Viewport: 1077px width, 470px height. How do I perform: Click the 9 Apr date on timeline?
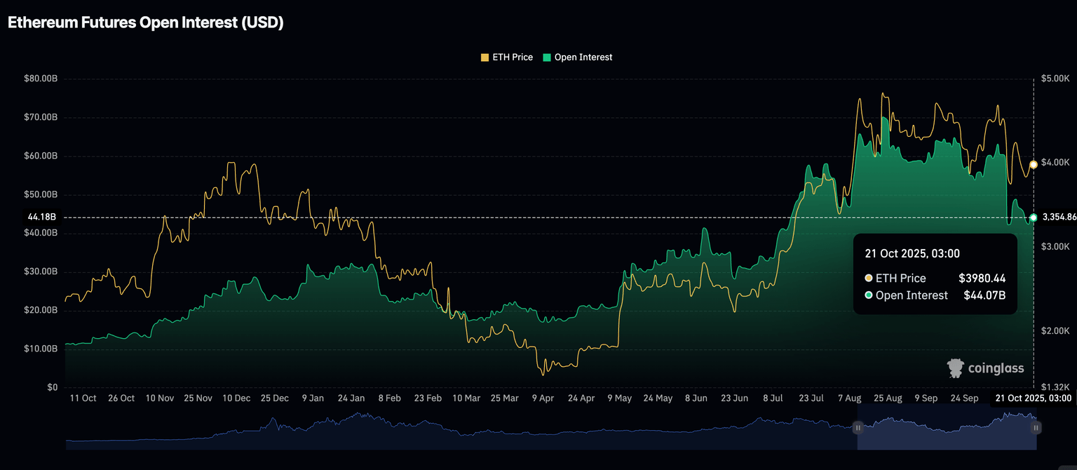pyautogui.click(x=543, y=398)
